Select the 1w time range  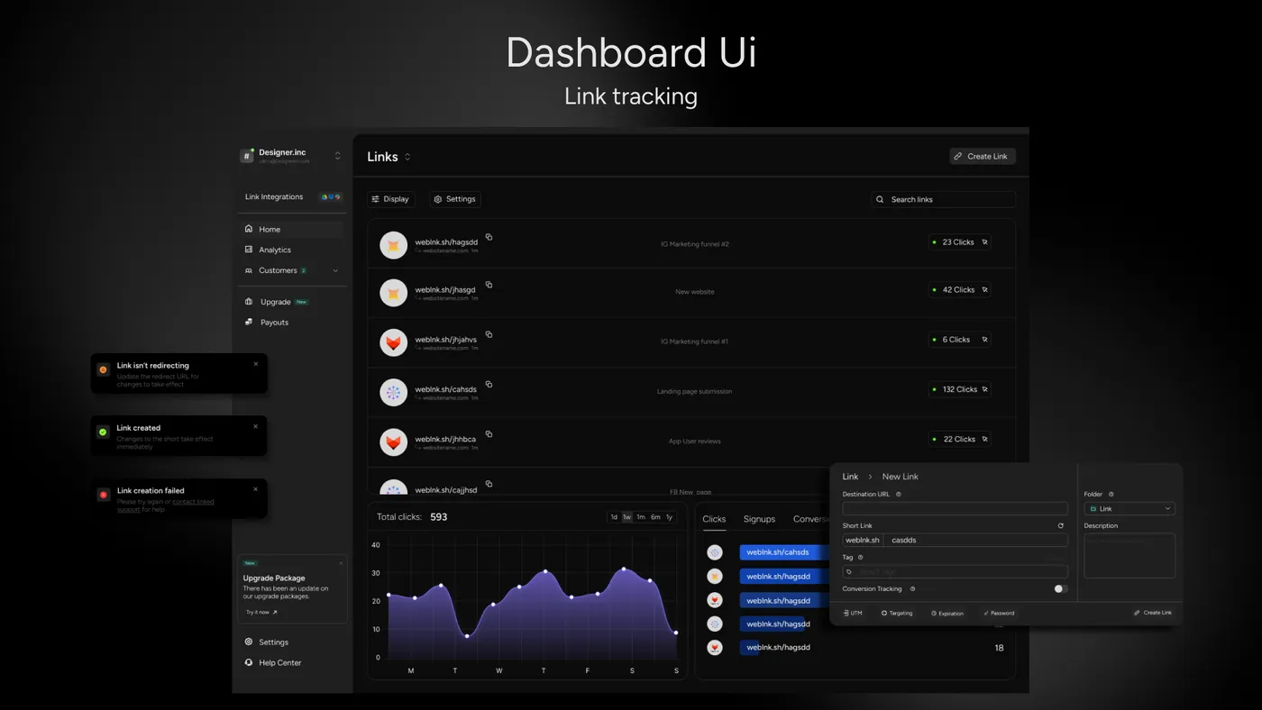click(626, 517)
